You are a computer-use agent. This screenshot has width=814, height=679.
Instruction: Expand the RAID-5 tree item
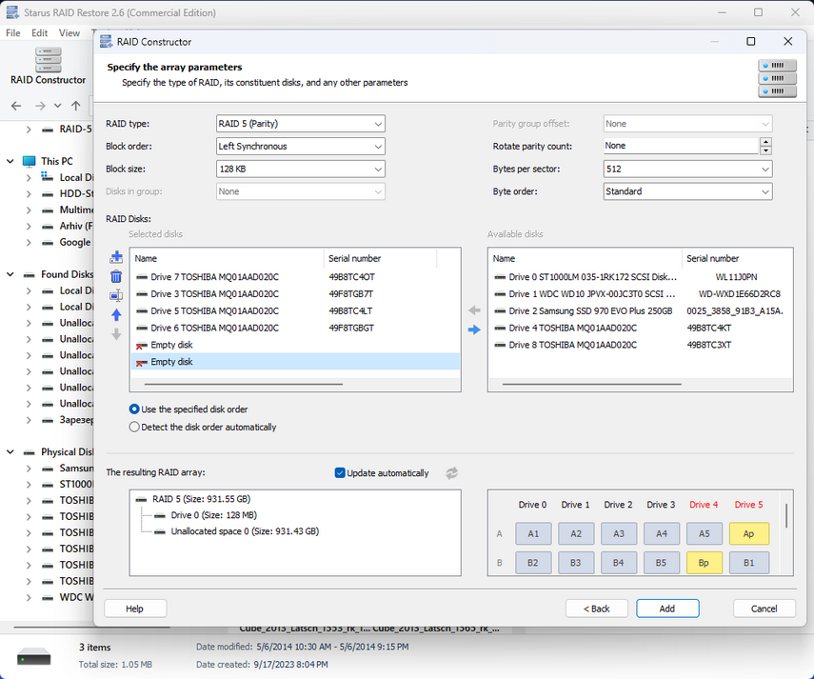(x=28, y=130)
